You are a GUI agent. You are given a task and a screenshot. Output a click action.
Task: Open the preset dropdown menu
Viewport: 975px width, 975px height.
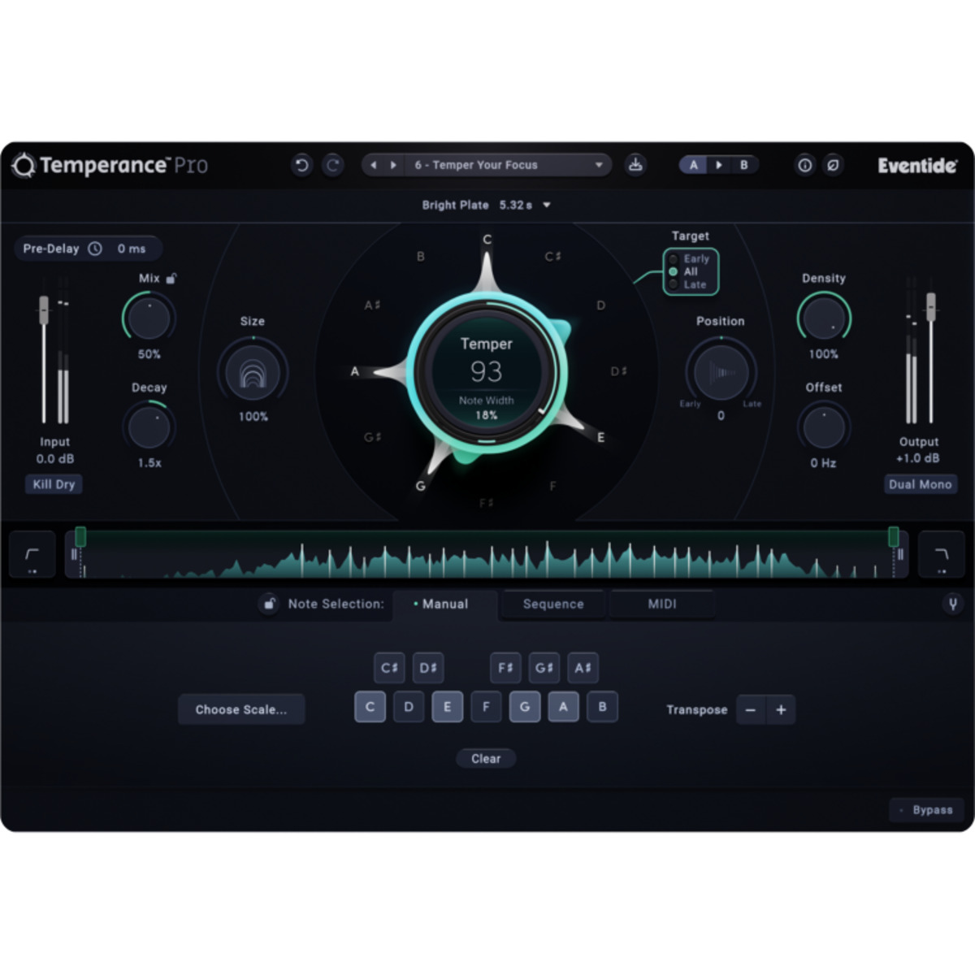599,165
